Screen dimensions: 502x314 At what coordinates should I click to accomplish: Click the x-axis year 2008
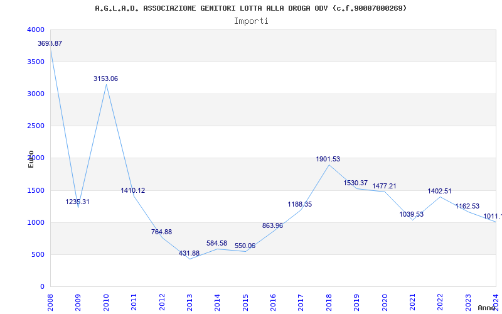click(51, 302)
